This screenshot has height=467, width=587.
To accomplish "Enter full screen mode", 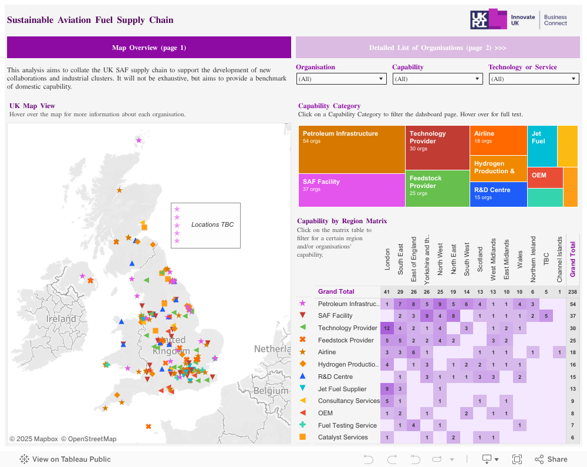I will tap(517, 459).
